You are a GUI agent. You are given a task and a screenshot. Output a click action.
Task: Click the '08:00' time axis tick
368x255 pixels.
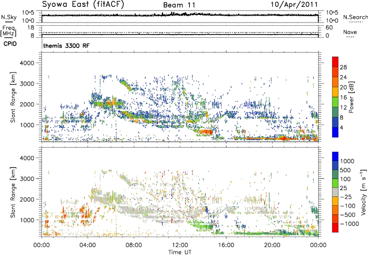point(134,245)
